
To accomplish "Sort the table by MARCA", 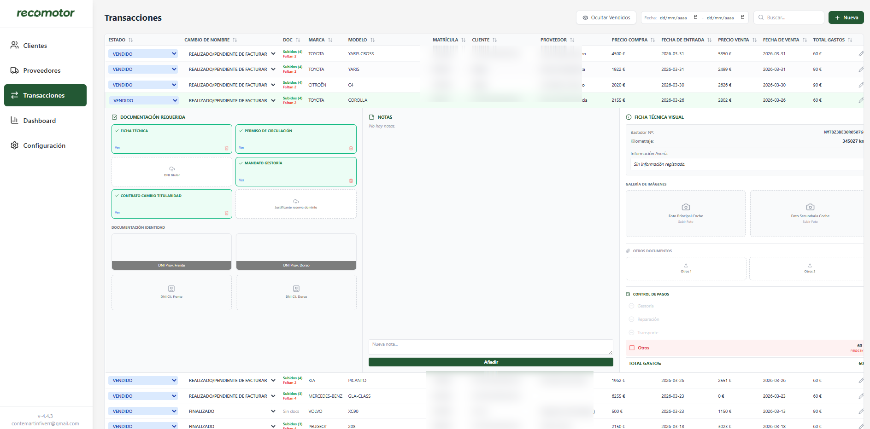I will click(330, 40).
